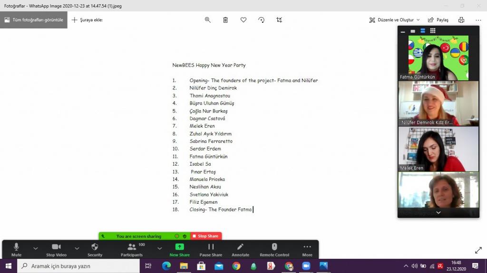Click the Remote Control mouse icon

274,249
